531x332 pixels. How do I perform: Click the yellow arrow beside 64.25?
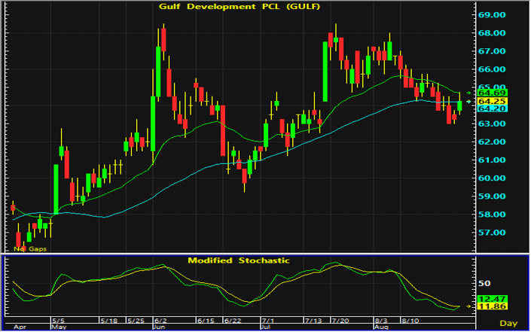click(x=468, y=102)
